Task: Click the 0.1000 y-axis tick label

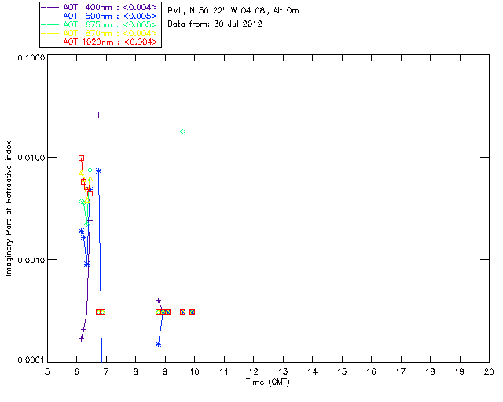Action: click(x=31, y=57)
